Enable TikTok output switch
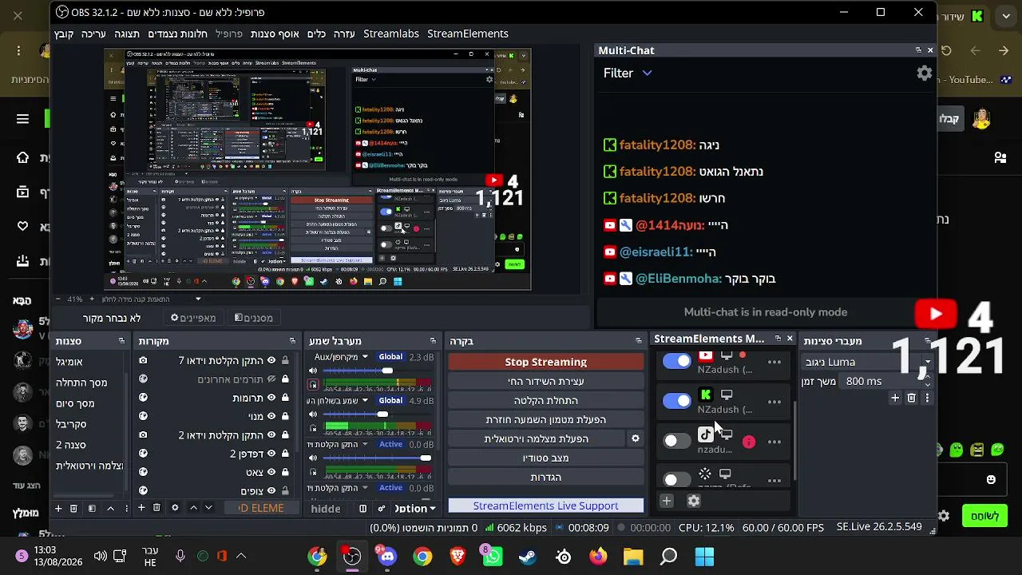Screen dimensions: 1022x575 [x=677, y=441]
